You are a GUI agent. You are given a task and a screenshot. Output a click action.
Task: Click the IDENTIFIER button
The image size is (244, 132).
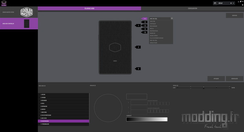235,15
